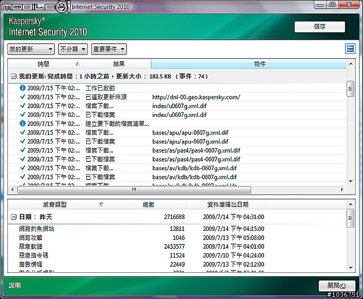Screen dimensions: 363x299
Task: Click the threat list scroll down arrow
Action: [351, 268]
